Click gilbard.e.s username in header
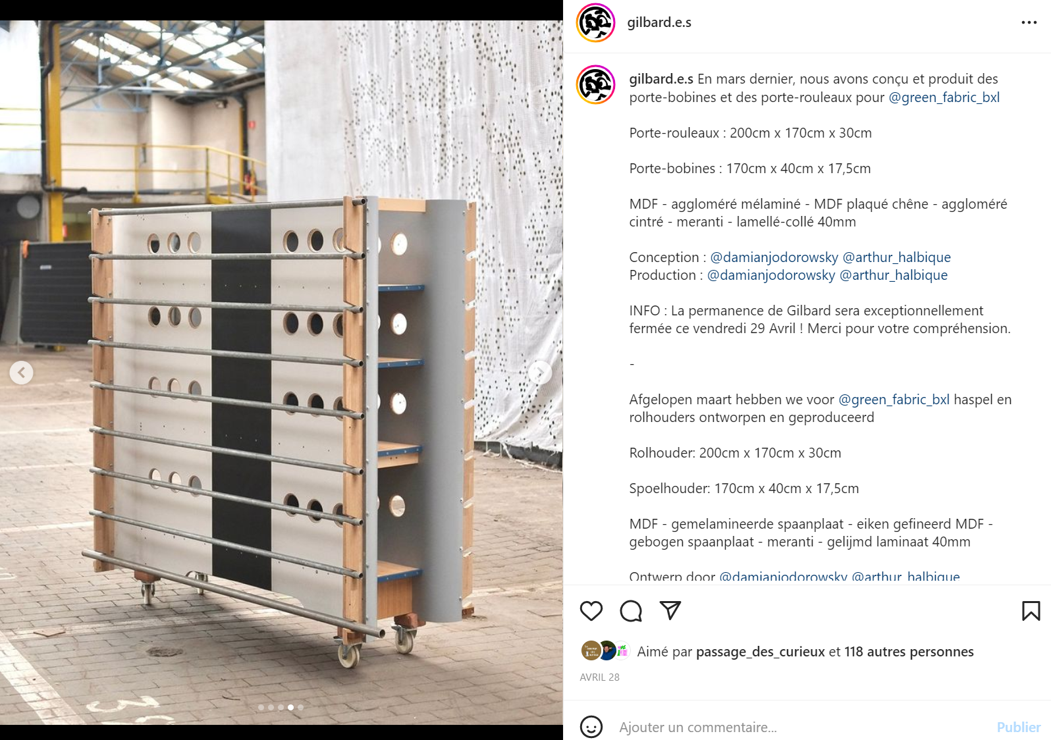Screen dimensions: 1051x740 [x=659, y=22]
